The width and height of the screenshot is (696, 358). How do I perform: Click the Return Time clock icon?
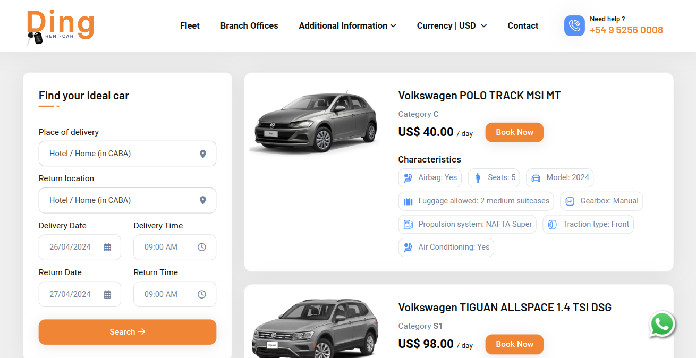[x=202, y=294]
